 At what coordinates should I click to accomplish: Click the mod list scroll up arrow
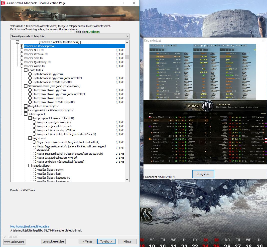(127, 42)
